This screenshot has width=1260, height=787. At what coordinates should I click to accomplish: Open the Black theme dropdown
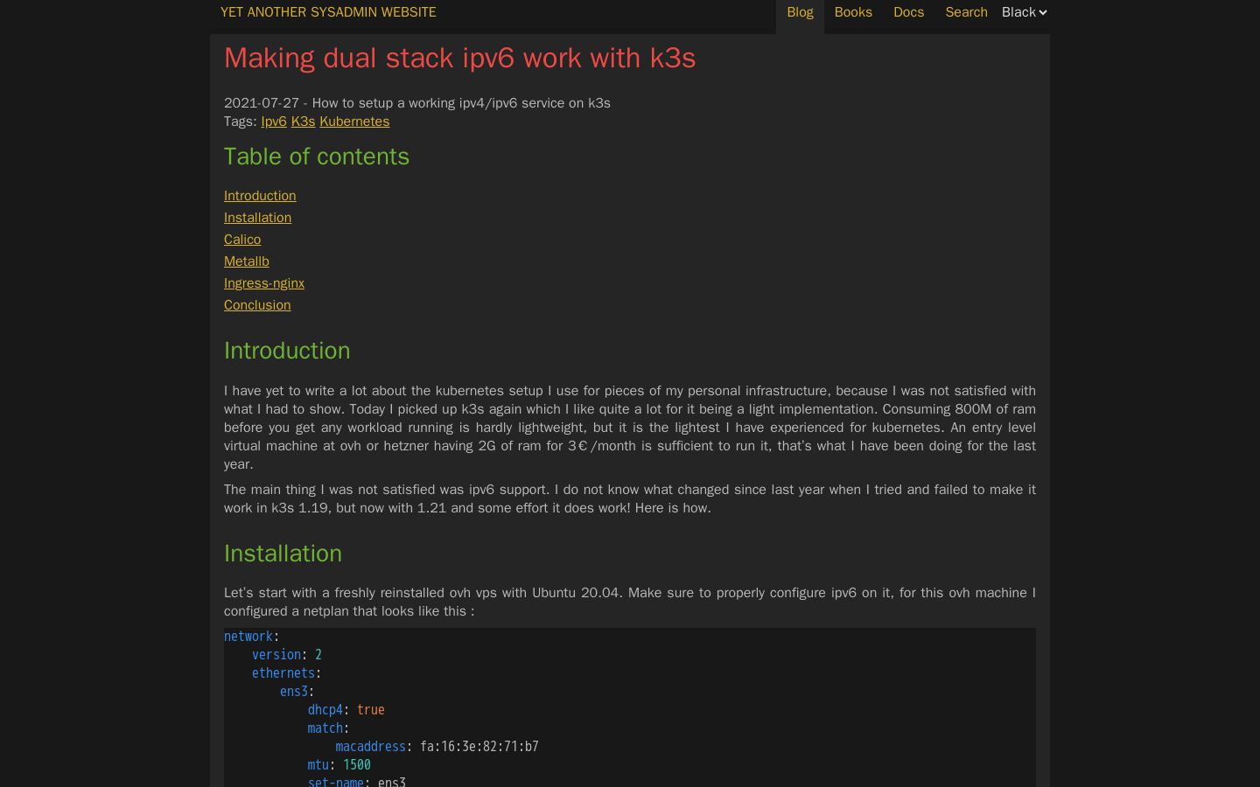(1025, 12)
